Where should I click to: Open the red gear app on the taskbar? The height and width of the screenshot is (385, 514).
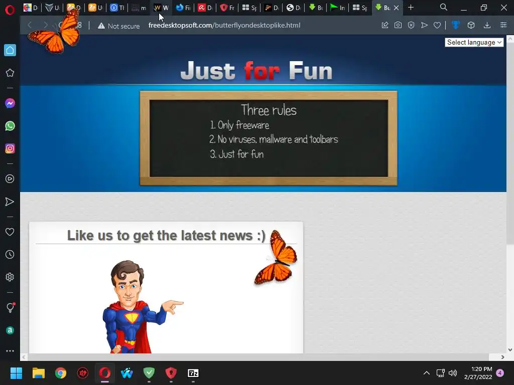coord(83,373)
